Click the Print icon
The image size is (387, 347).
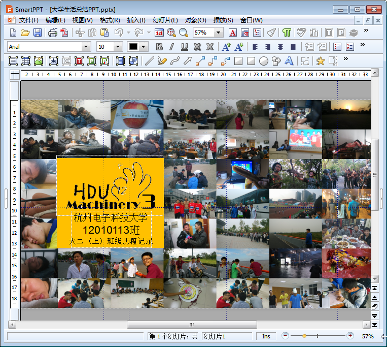[x=53, y=33]
